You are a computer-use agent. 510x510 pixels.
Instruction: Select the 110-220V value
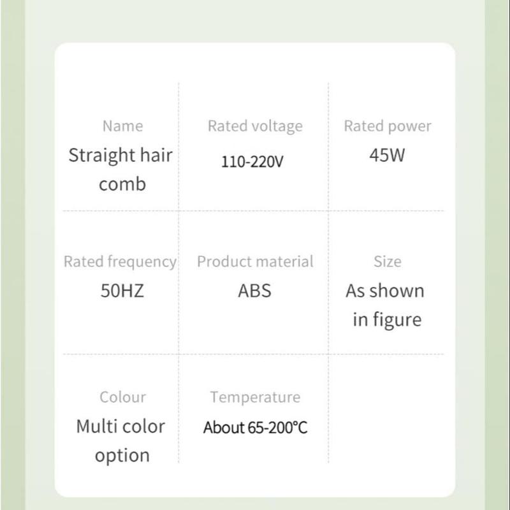pyautogui.click(x=252, y=162)
